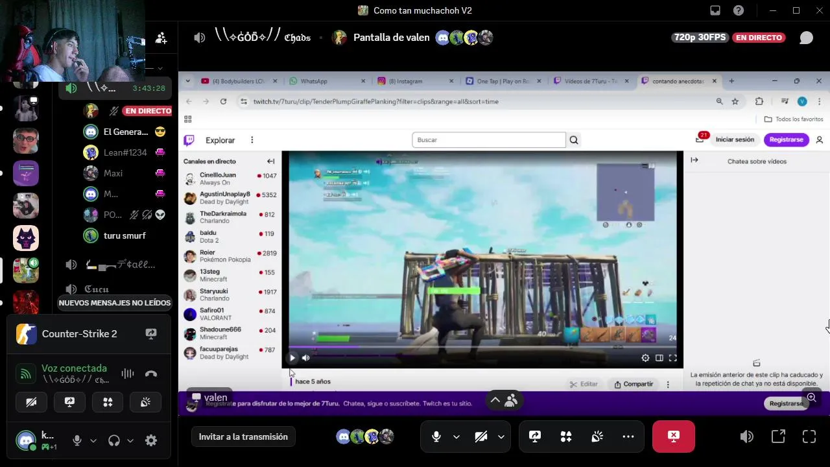
Task: Deafen audio with the headphones icon
Action: point(114,440)
